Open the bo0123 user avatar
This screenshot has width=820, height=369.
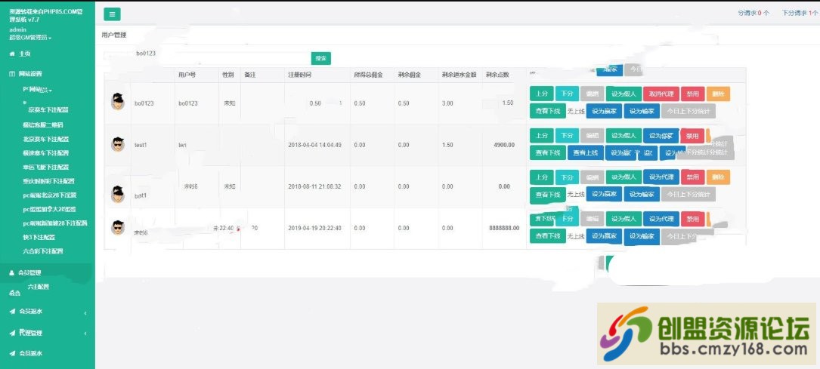(118, 101)
